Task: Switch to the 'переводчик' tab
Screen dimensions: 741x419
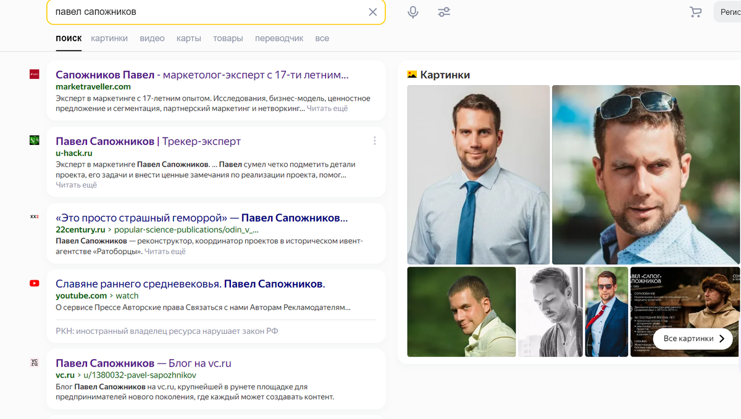Action: coord(279,38)
